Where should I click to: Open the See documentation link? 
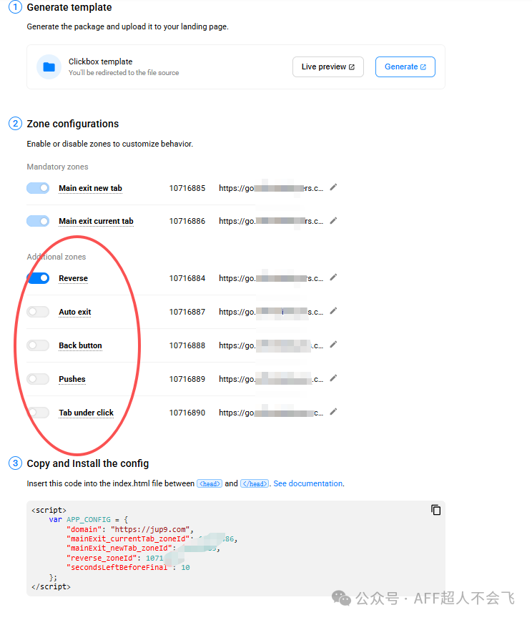308,483
